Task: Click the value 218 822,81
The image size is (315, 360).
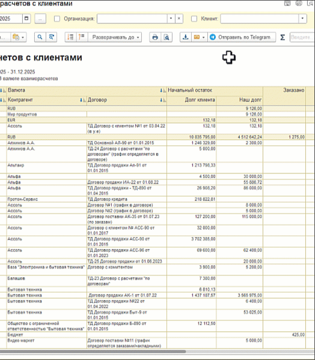Action: coord(205,199)
